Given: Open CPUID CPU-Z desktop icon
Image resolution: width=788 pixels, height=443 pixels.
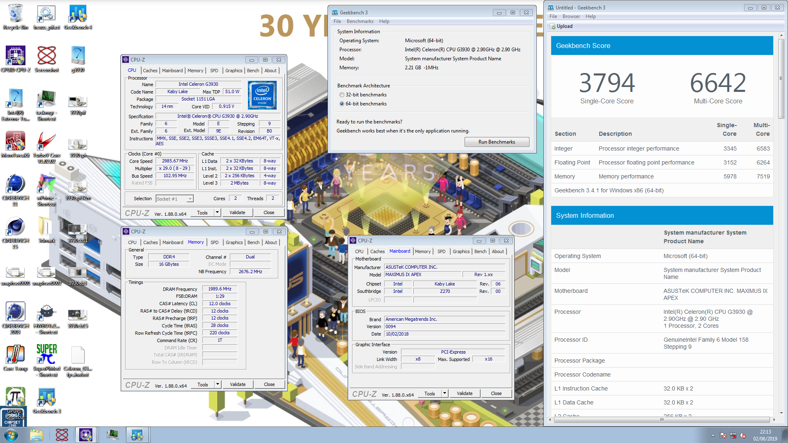Looking at the screenshot, I should pos(16,59).
